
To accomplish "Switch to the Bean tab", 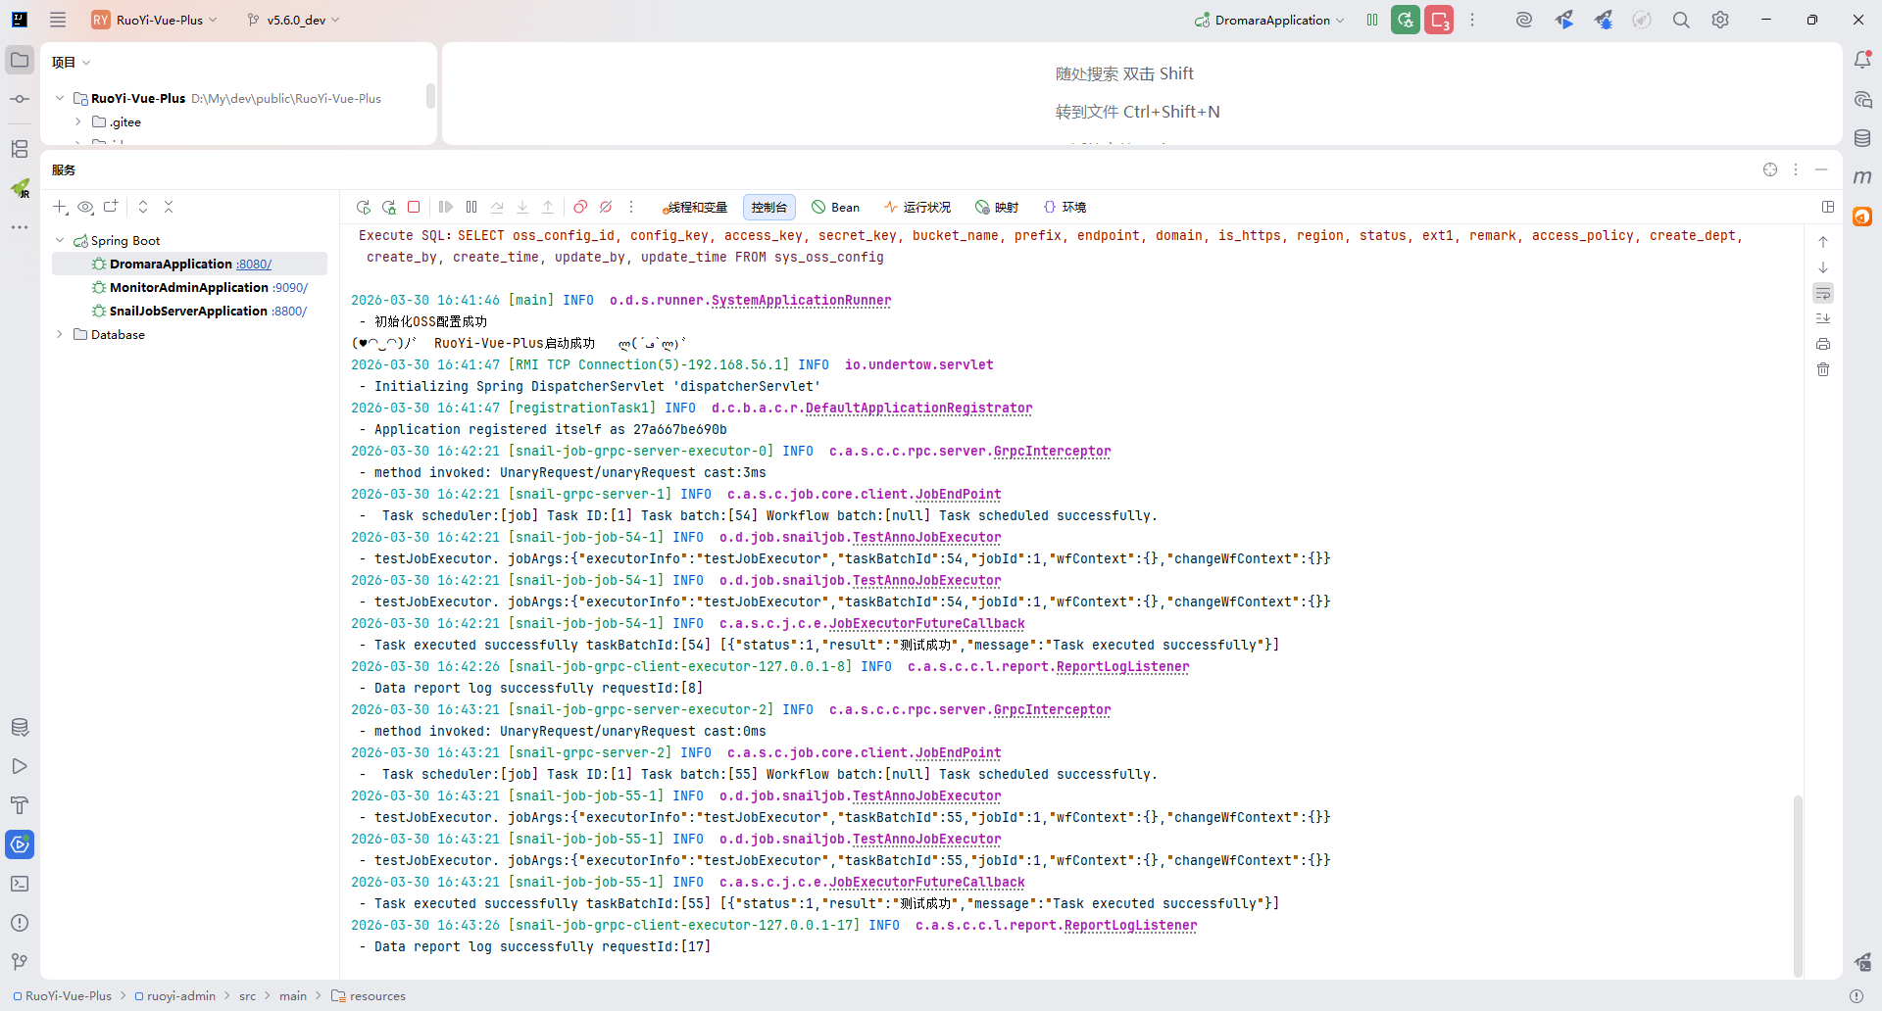I will (x=836, y=207).
